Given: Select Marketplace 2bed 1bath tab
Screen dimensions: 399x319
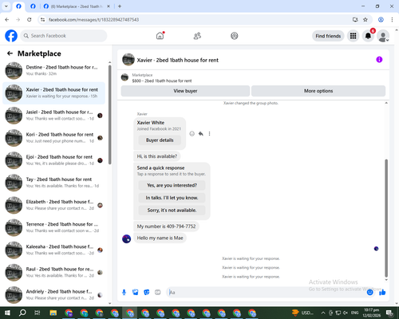Looking at the screenshot, I should coord(77,6).
